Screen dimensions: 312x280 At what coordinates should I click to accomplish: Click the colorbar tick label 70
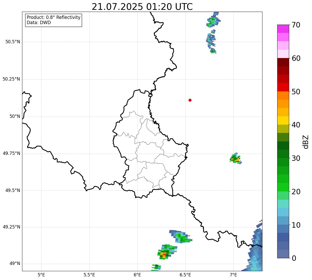tap(296, 25)
